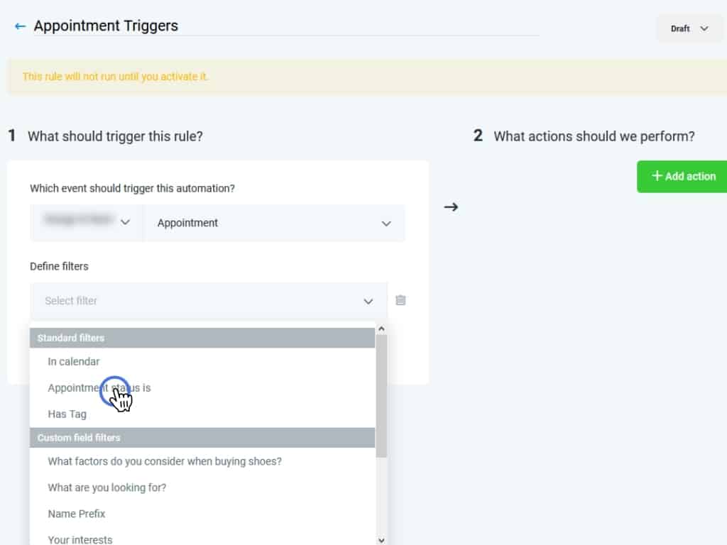Click the right arrow between steps 1 and 2
Image resolution: width=727 pixels, height=545 pixels.
tap(451, 207)
